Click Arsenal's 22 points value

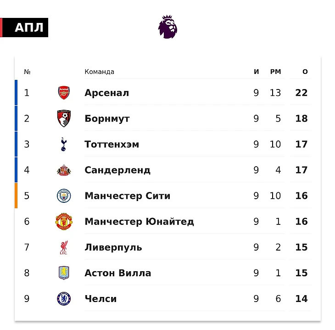[301, 93]
